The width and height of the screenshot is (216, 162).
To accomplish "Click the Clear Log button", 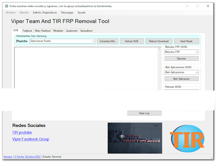I will (144, 113).
